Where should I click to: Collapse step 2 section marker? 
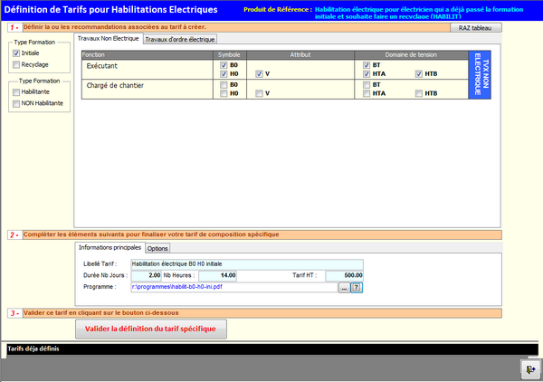coord(14,234)
